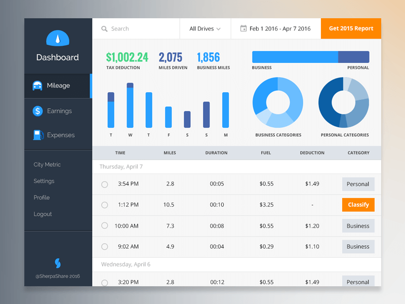
Task: Click the Get 2015 Report button
Action: 351,28
